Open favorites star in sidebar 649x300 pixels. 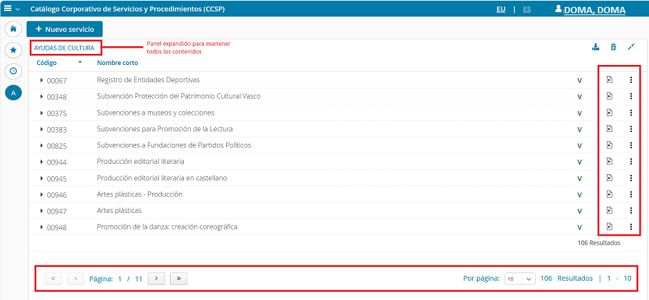click(12, 50)
